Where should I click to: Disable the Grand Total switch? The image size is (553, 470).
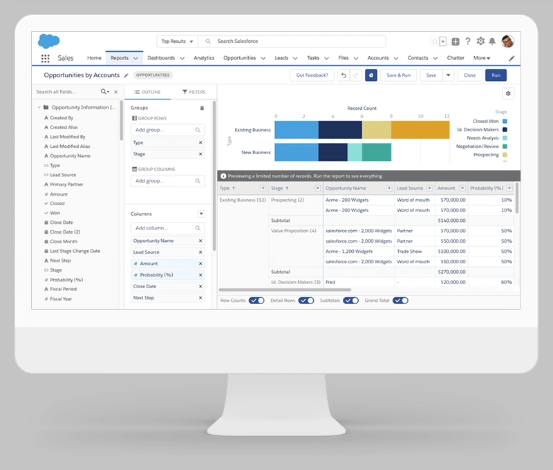[400, 301]
